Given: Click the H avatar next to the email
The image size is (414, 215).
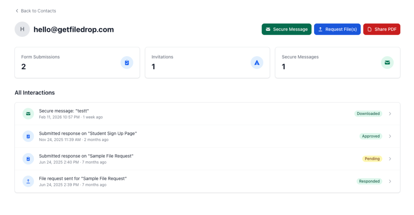Looking at the screenshot, I should tap(22, 30).
